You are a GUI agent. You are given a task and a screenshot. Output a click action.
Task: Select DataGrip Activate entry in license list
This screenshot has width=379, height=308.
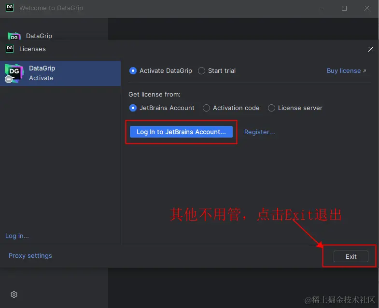point(60,73)
